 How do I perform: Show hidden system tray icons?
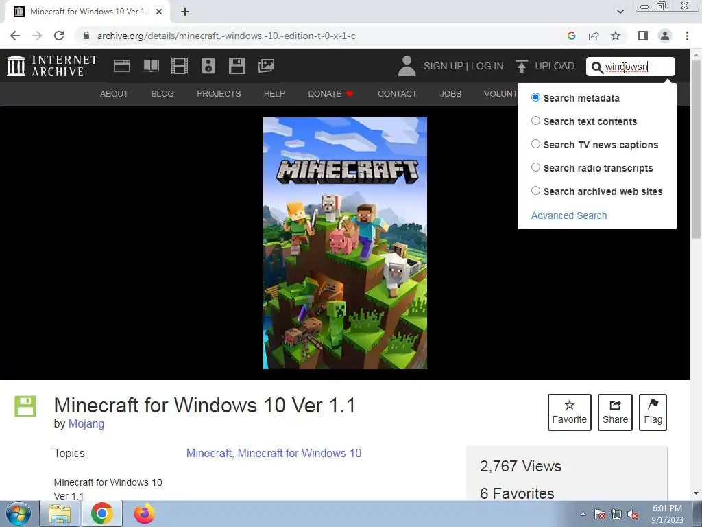[x=583, y=514]
